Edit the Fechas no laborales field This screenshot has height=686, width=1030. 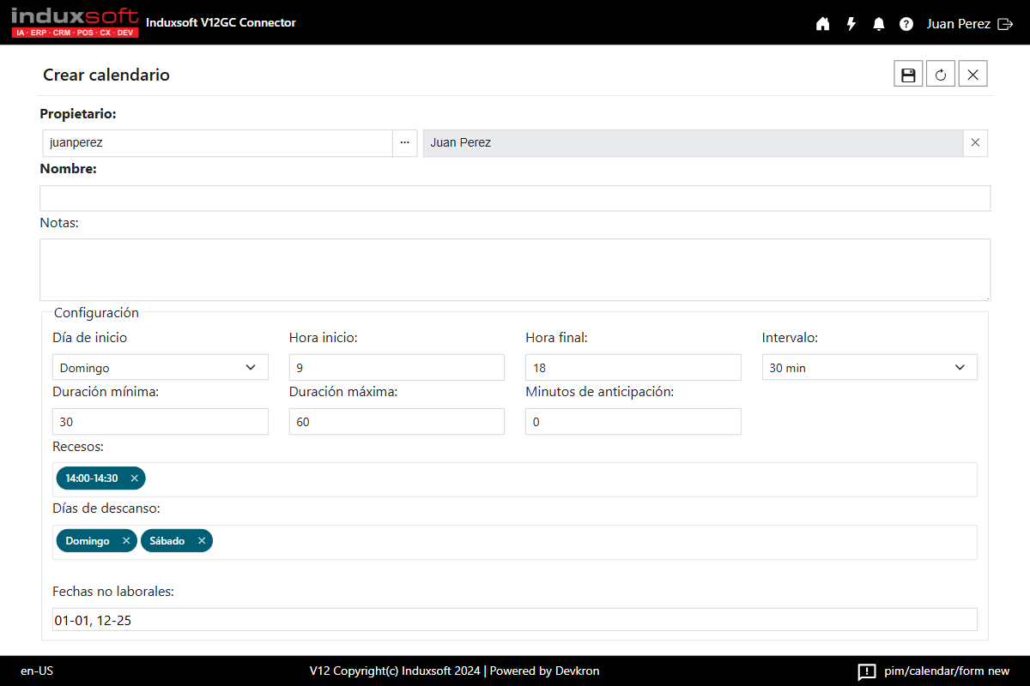point(515,620)
